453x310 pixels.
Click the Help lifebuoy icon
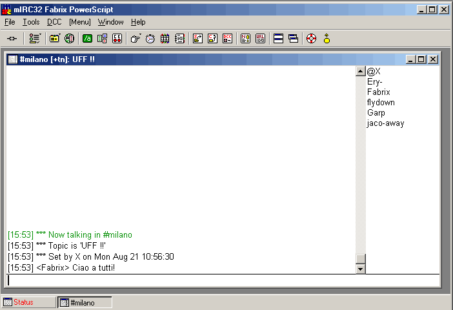(311, 39)
